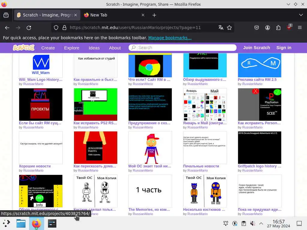
Task: Reload the page with the refresh icon
Action: point(29,28)
